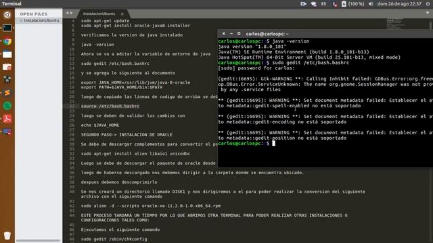The image size is (433, 243).
Task: Open the Bluetooth indicator menu
Action: point(334,4)
